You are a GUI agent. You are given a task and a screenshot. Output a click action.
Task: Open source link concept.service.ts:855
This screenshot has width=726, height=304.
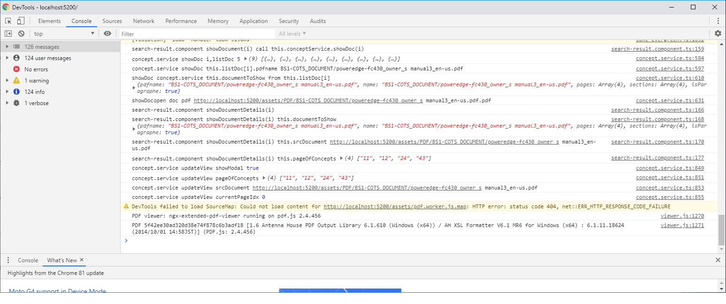point(670,197)
